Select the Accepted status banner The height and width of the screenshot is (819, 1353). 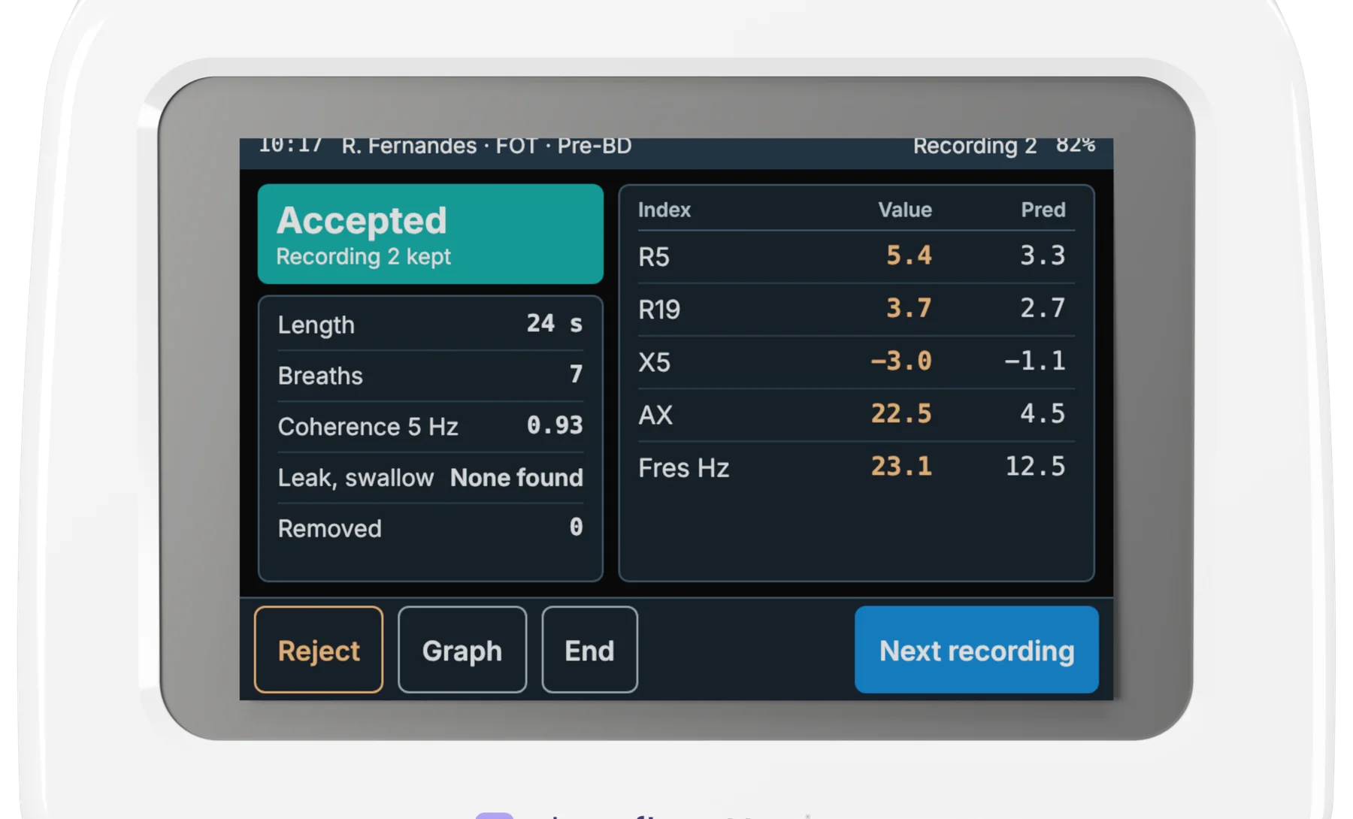(431, 234)
